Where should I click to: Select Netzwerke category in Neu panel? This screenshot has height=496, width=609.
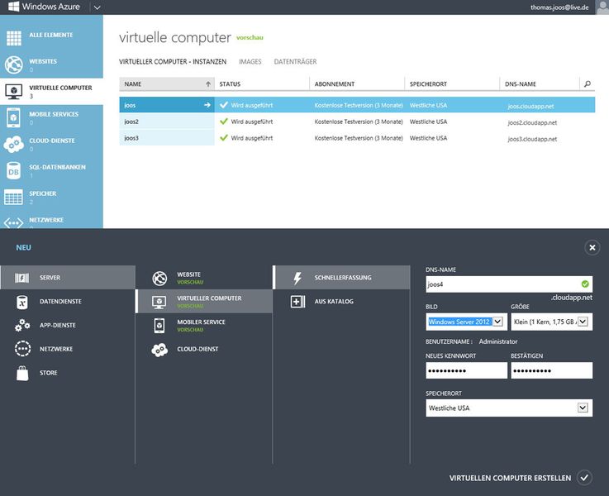coord(68,349)
